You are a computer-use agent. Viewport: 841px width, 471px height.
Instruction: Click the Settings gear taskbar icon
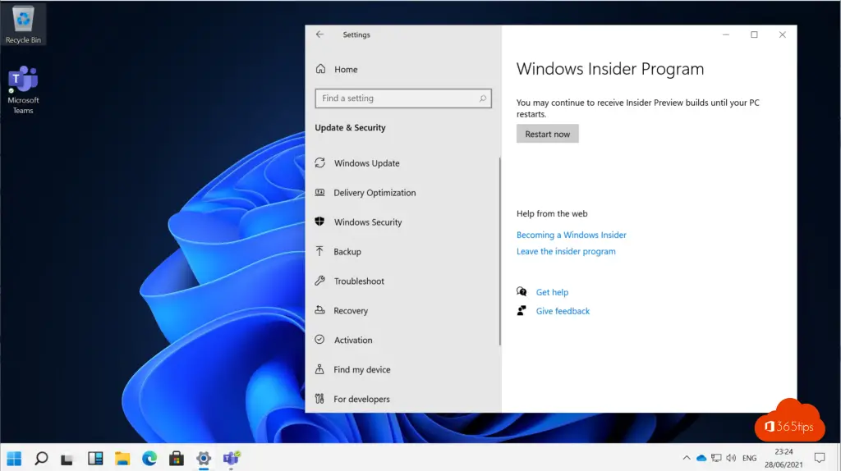[204, 458]
